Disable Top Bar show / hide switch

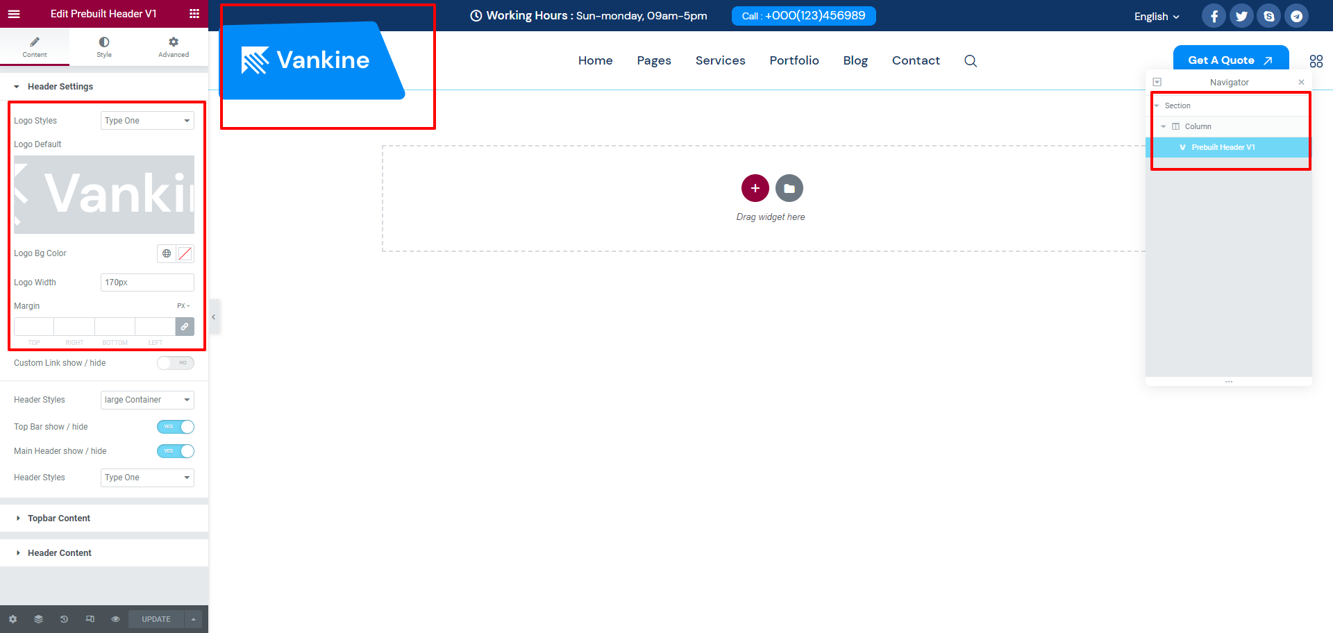176,427
